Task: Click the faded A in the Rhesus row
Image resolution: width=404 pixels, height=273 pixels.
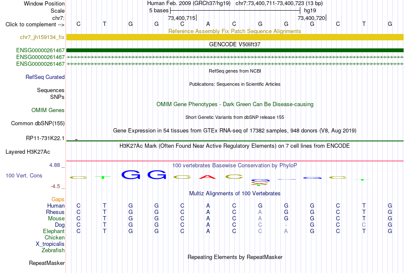Action: [x=260, y=212]
